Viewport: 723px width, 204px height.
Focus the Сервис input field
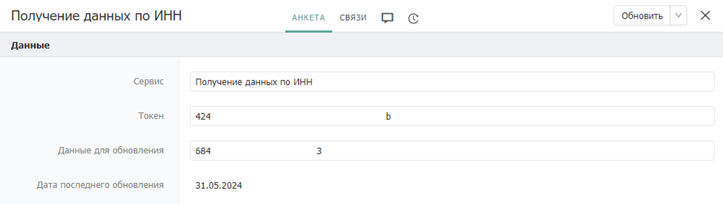[452, 82]
